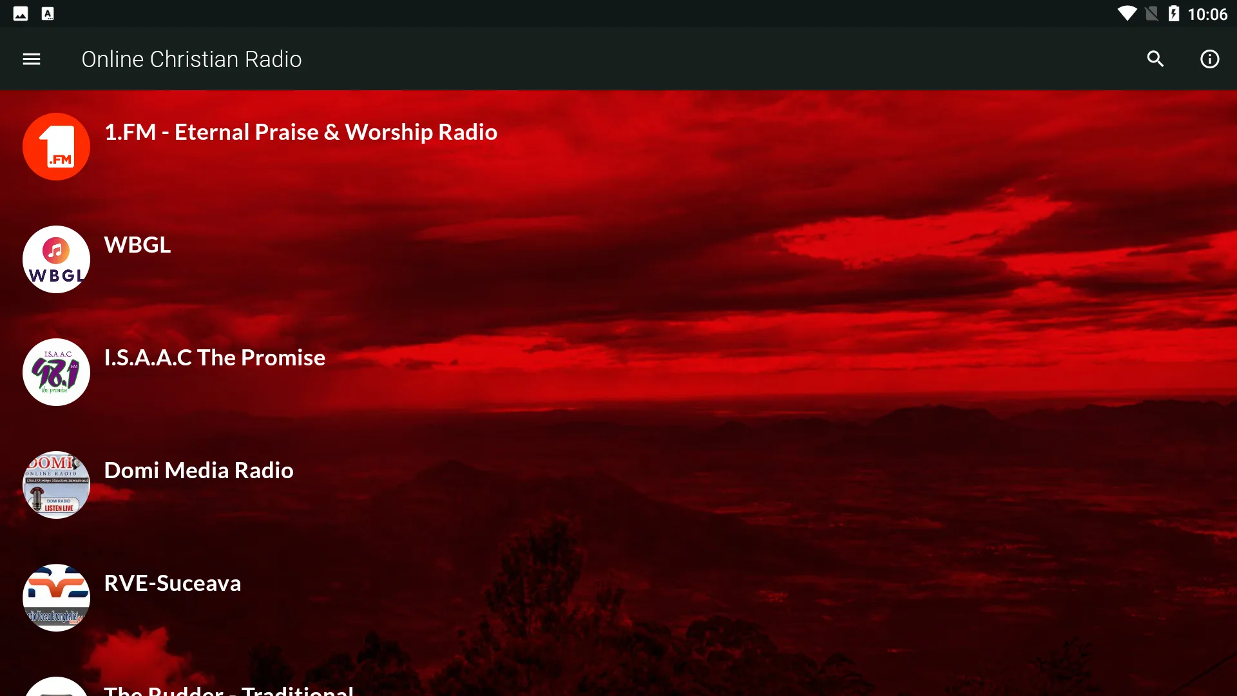Click the hamburger menu icon
Viewport: 1237px width, 696px height.
pos(30,59)
